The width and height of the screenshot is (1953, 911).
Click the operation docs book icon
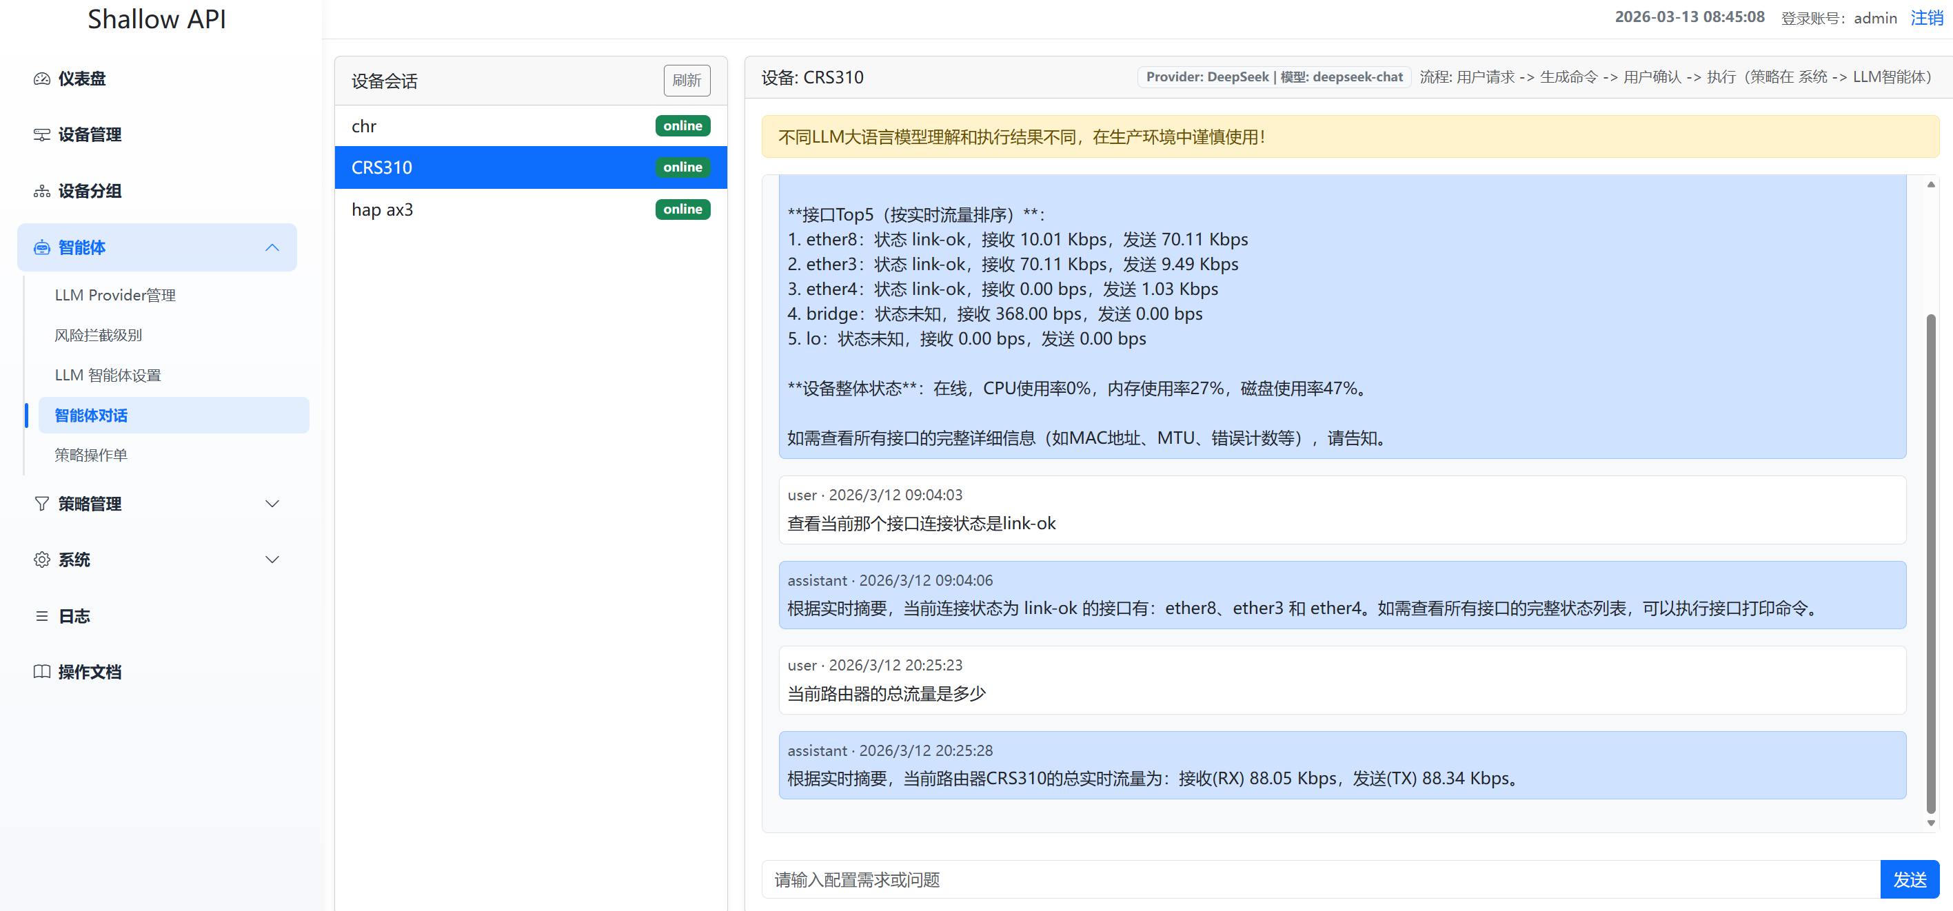pos(41,671)
